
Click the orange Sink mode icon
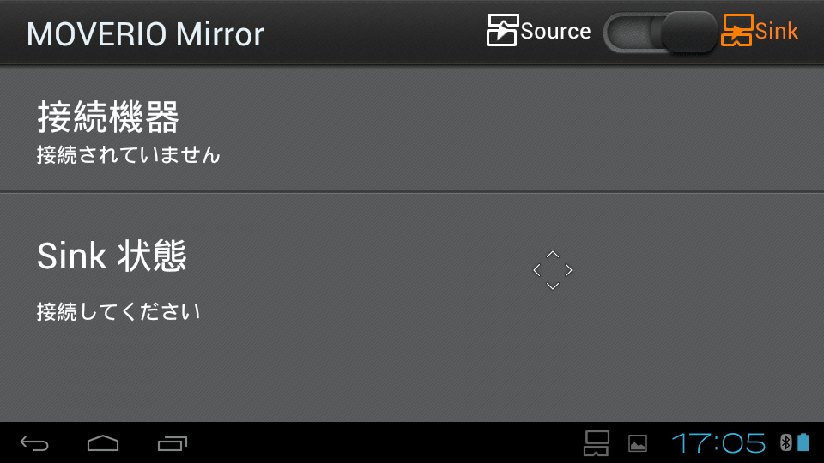(736, 30)
